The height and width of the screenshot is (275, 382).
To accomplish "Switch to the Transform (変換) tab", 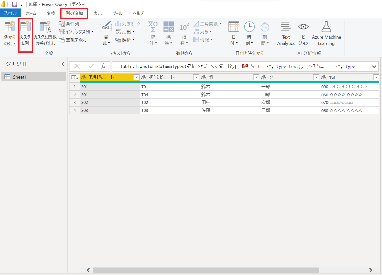I will point(51,13).
